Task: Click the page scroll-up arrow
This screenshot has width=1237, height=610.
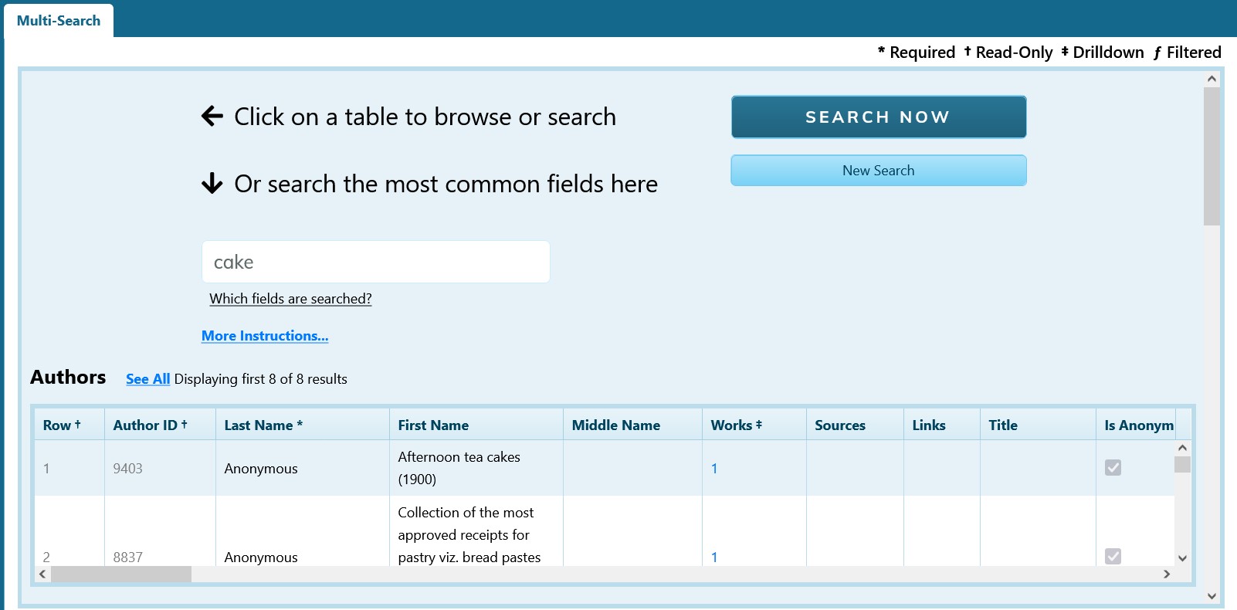Action: 1212,79
